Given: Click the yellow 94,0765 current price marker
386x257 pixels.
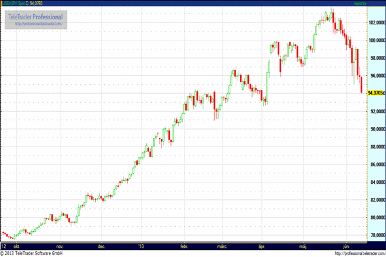Looking at the screenshot, I should tap(375, 93).
